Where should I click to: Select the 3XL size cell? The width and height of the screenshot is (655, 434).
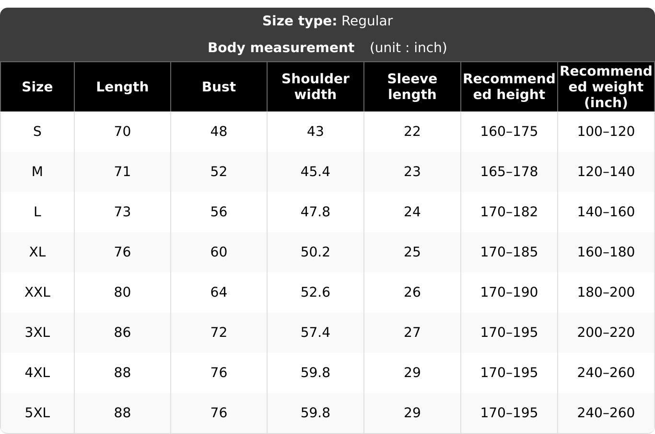click(37, 333)
